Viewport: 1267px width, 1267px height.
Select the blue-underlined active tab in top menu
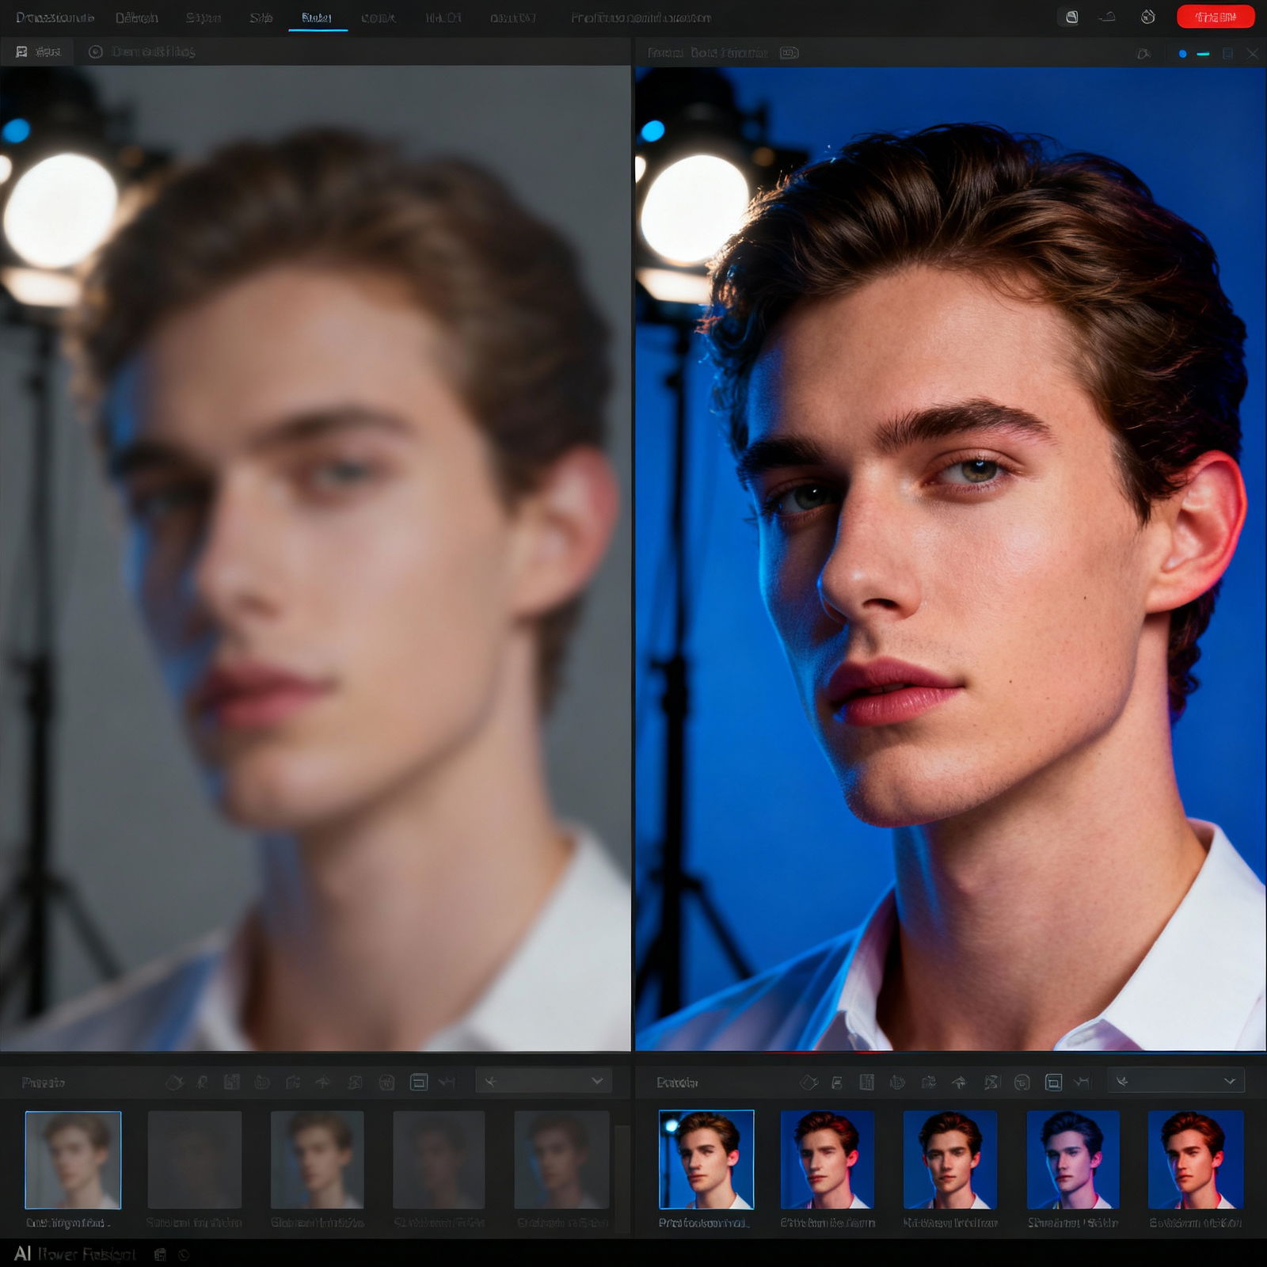[317, 17]
